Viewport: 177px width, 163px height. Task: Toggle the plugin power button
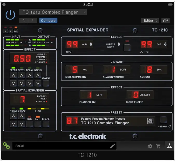[10, 15]
